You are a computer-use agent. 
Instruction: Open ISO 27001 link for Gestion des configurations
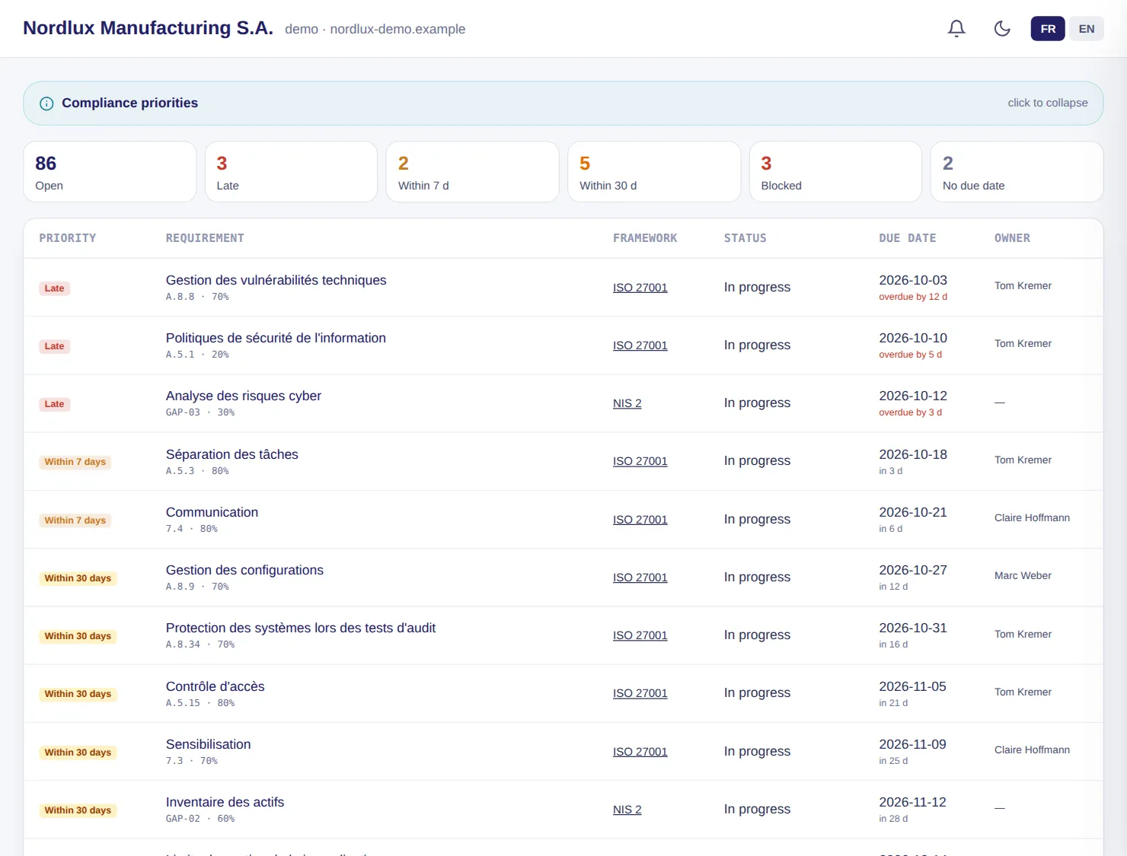tap(640, 578)
